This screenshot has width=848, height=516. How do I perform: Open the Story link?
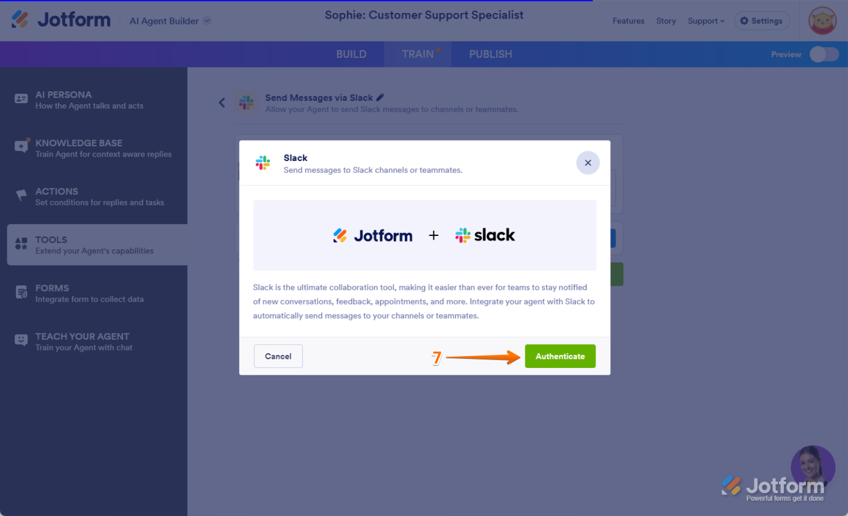(666, 21)
